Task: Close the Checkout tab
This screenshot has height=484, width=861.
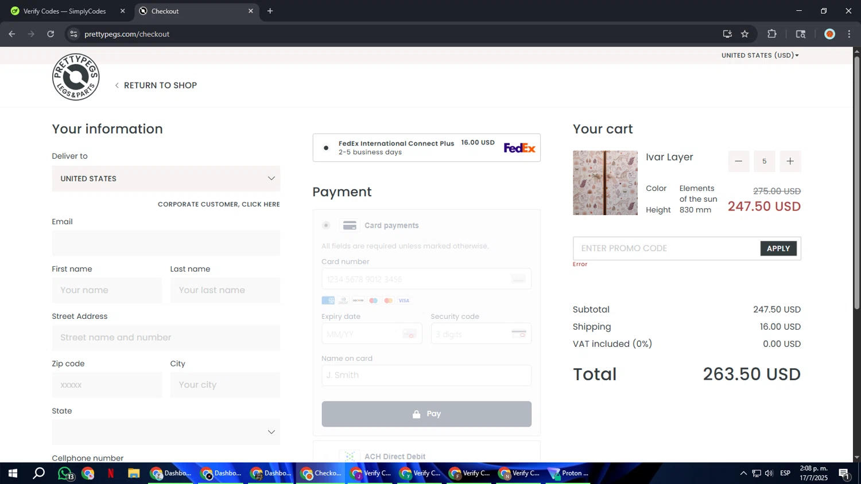Action: pyautogui.click(x=250, y=11)
